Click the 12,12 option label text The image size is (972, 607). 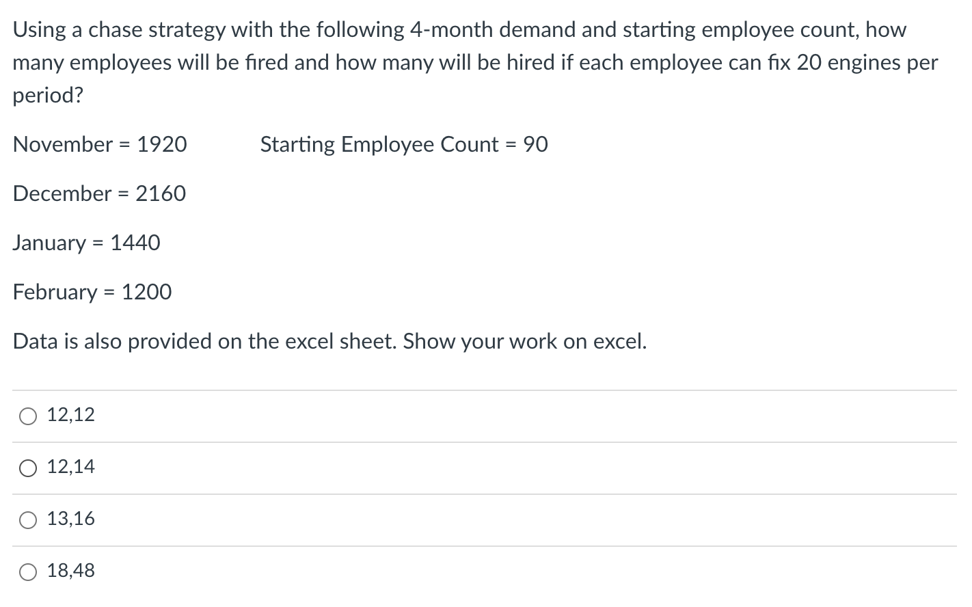(x=70, y=415)
